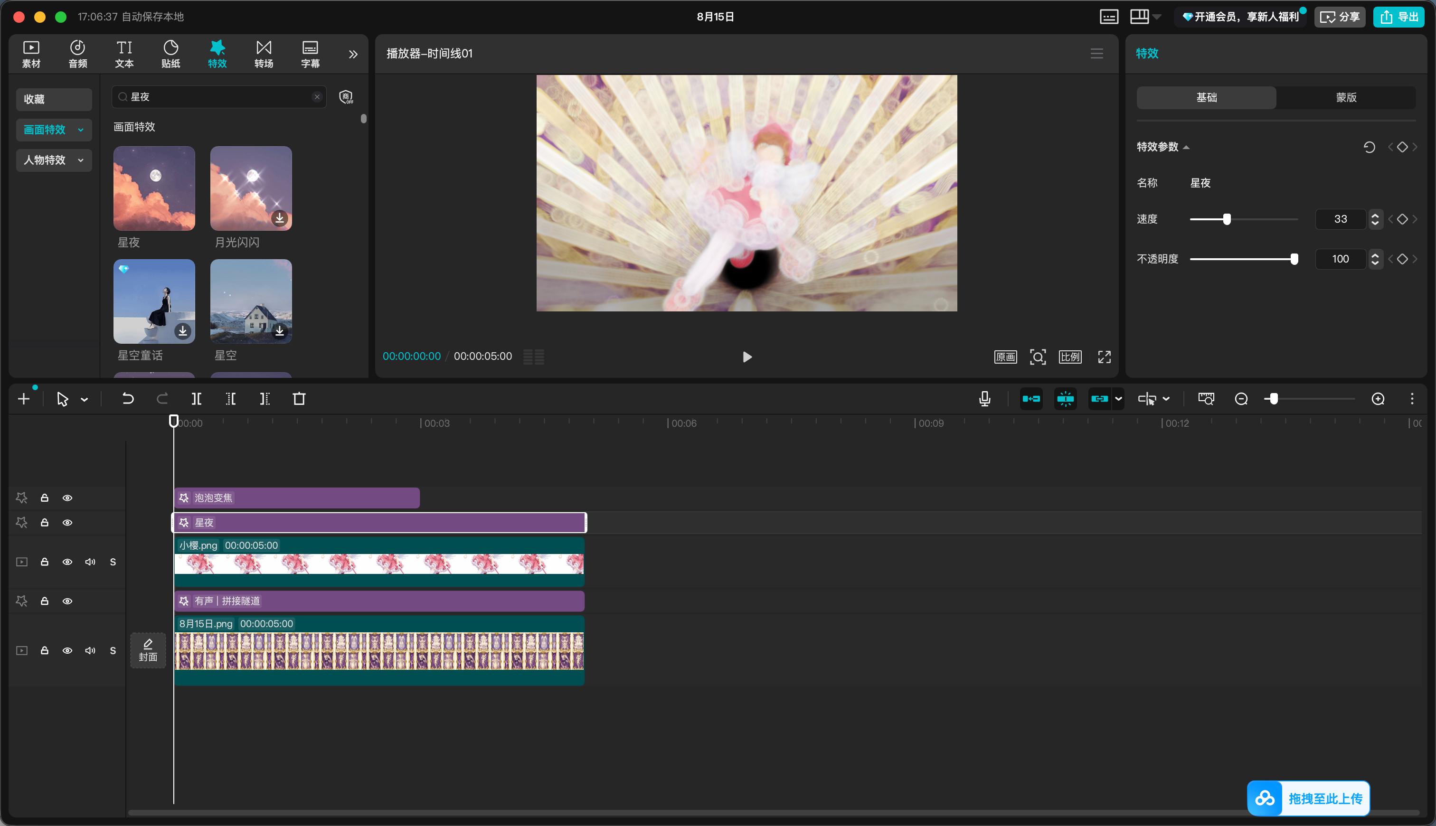Hide the 星夜 effect track
Image resolution: width=1436 pixels, height=826 pixels.
(x=67, y=523)
